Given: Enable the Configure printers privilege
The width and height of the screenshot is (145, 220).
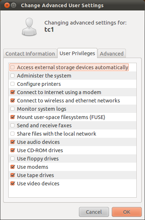Looking at the screenshot, I should coord(13,84).
